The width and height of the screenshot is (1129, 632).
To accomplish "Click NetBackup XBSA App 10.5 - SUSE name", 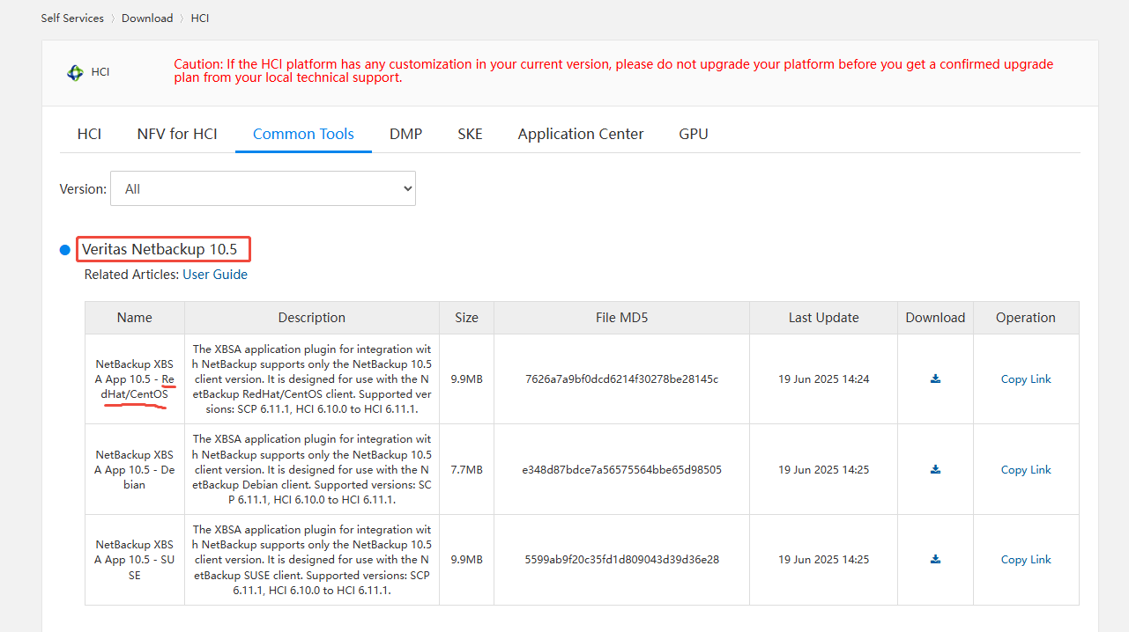I will point(135,560).
